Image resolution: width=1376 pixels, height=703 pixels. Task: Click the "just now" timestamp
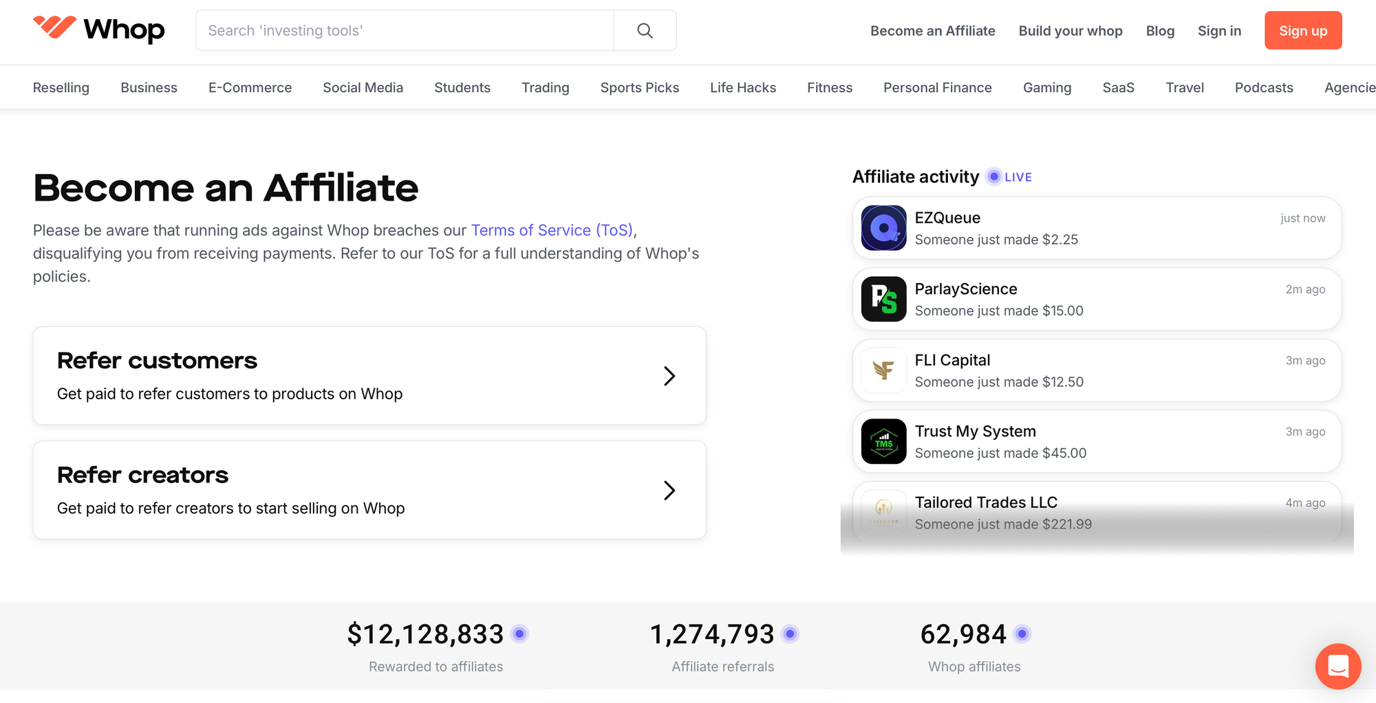[x=1302, y=218]
